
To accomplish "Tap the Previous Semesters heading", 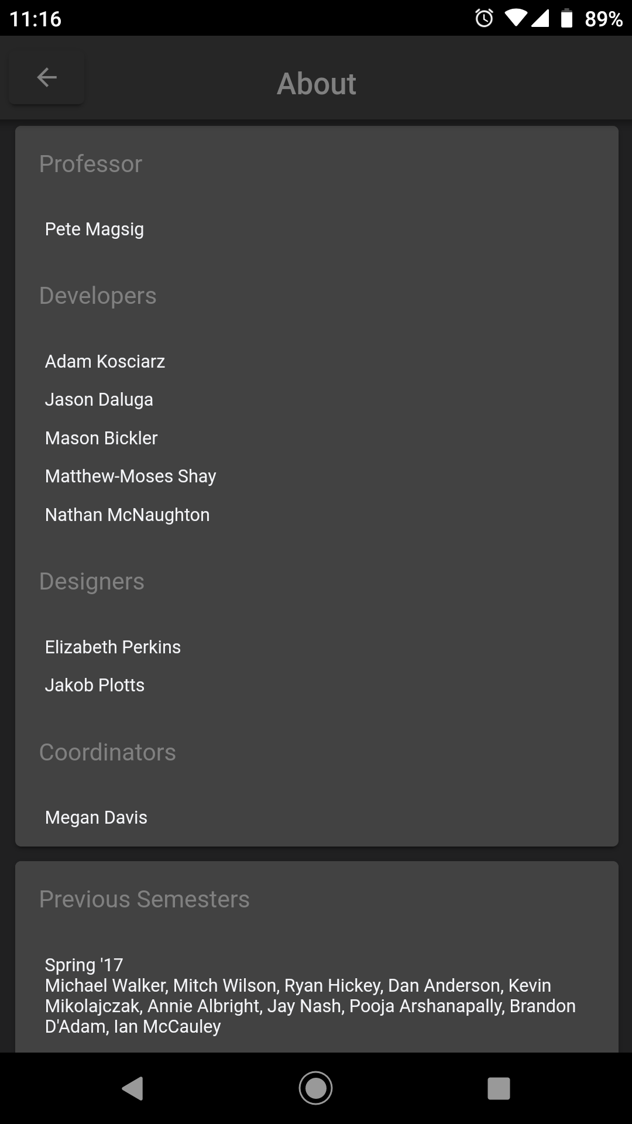I will point(144,899).
